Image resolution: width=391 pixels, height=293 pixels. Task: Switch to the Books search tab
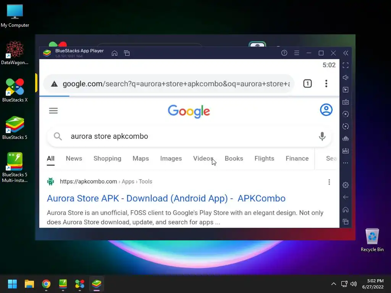pos(234,158)
